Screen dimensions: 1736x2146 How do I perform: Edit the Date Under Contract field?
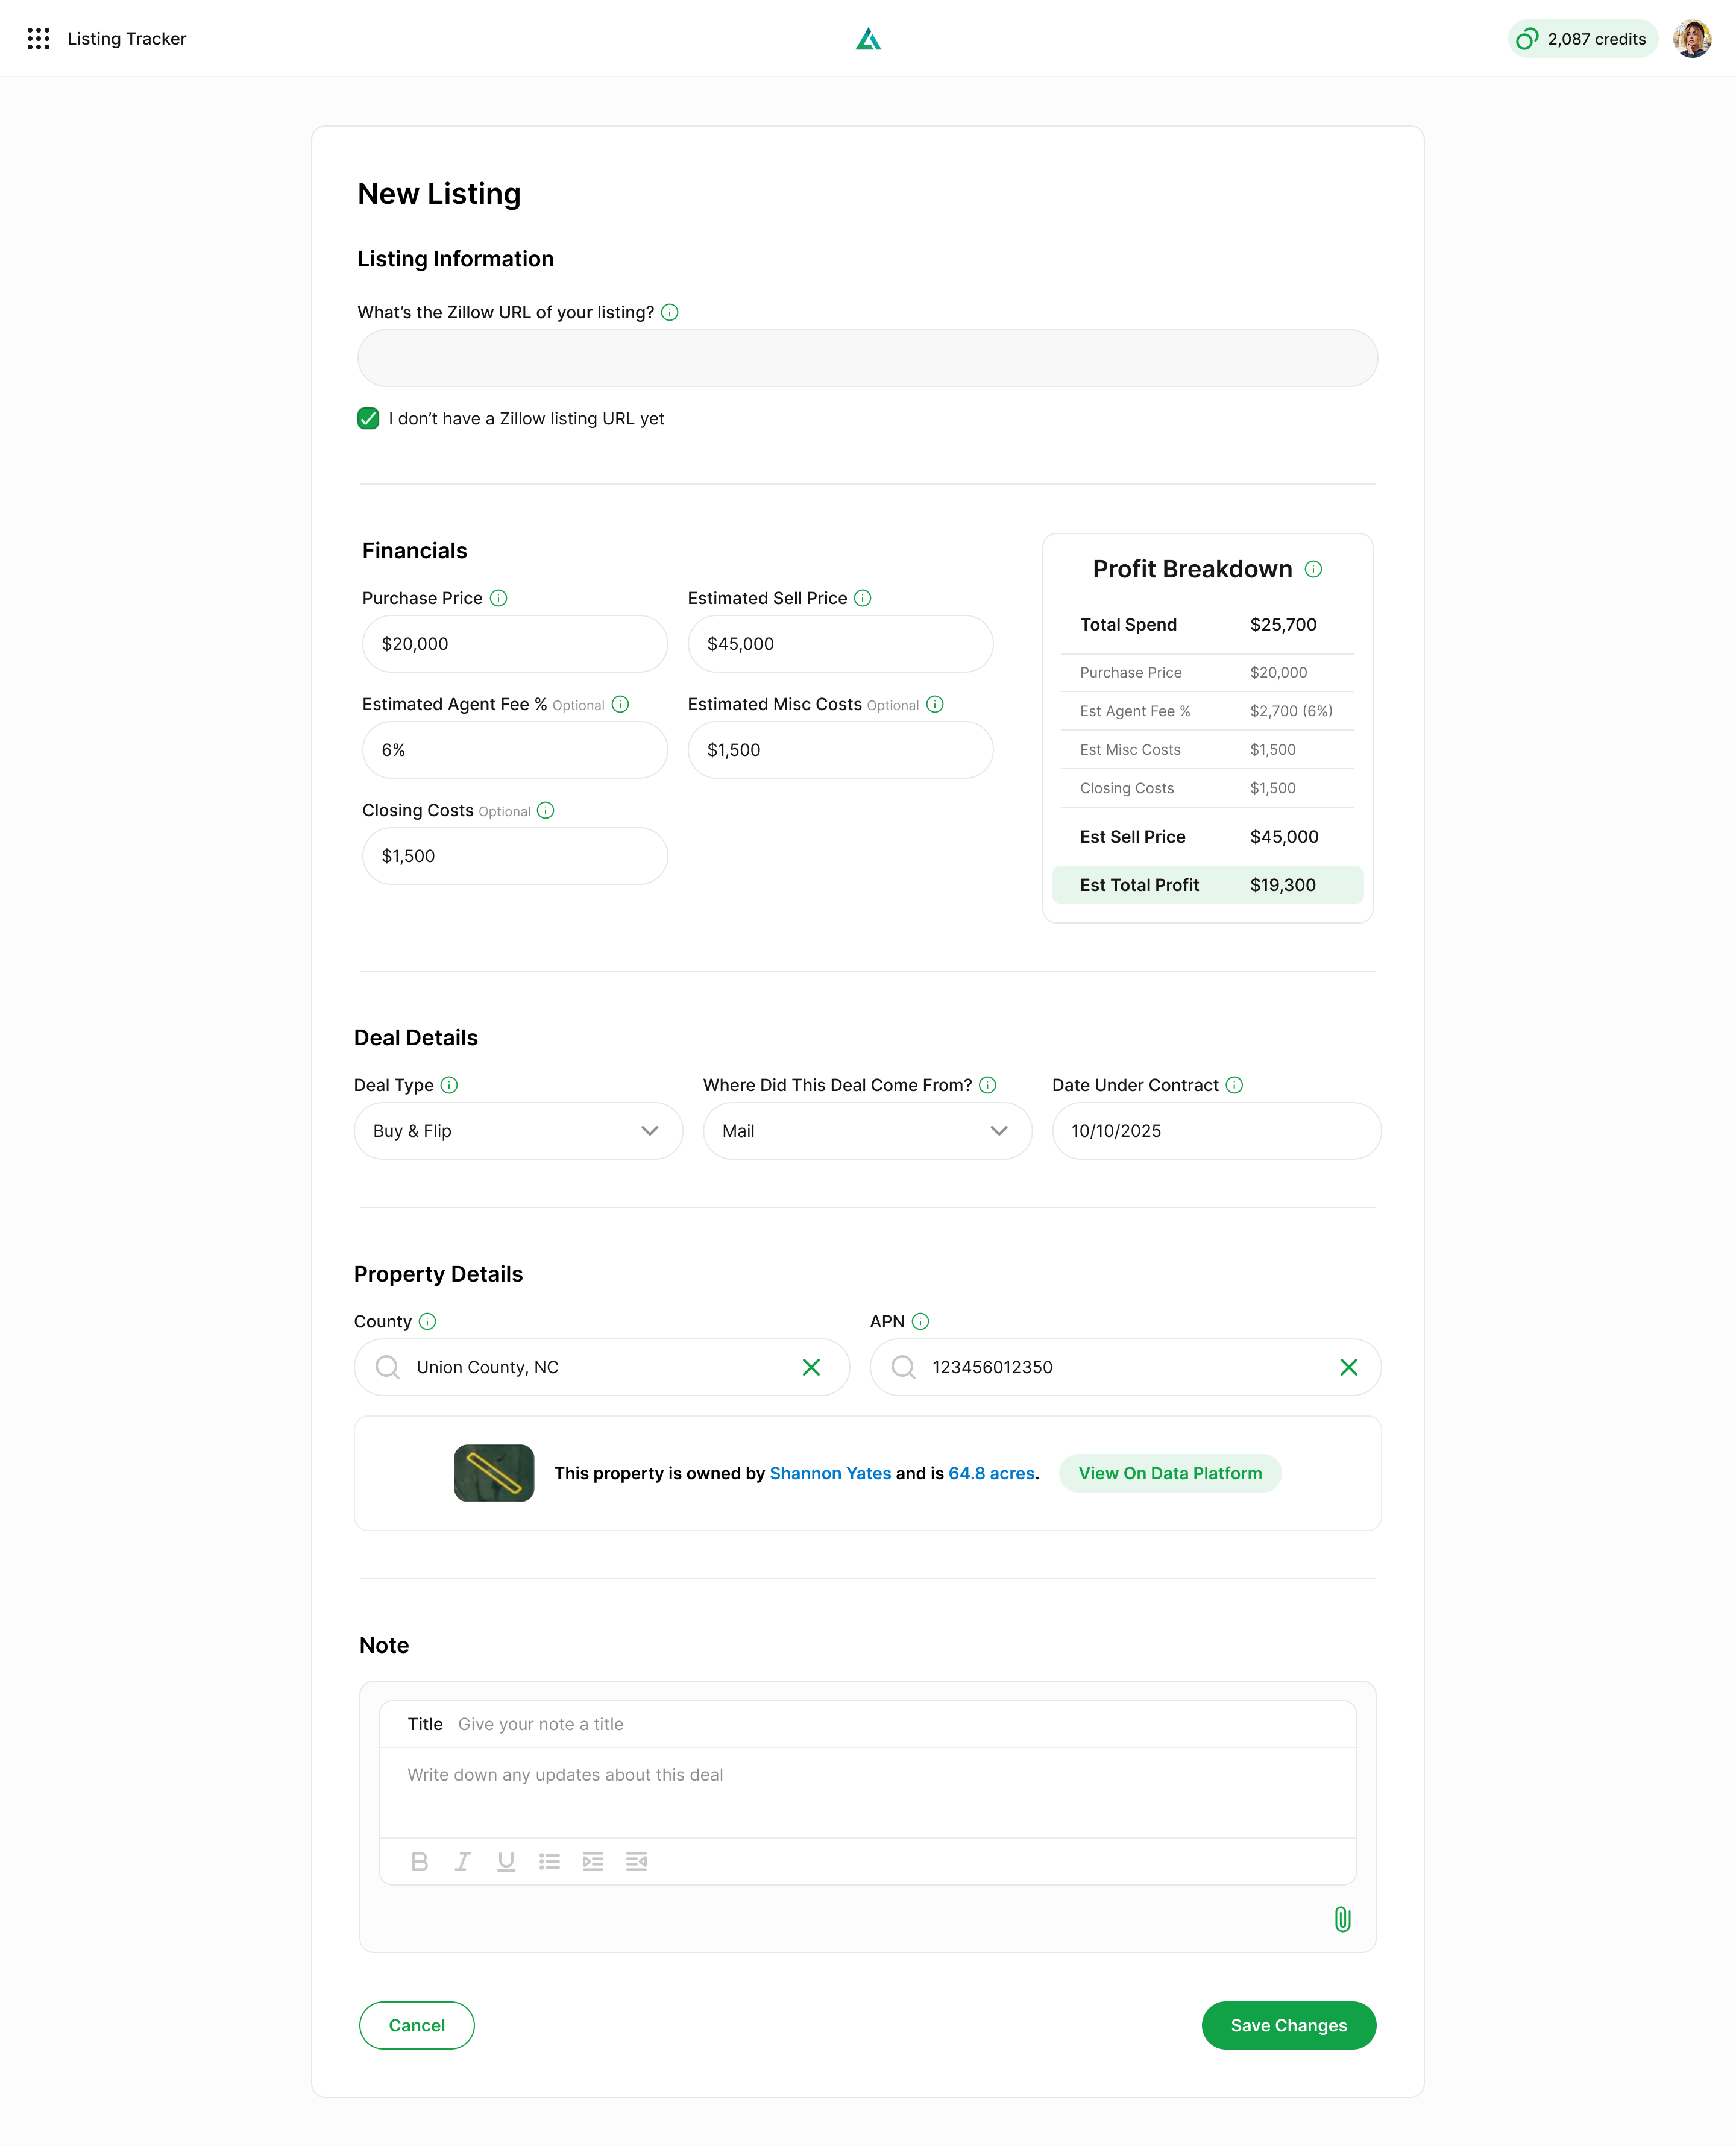[x=1217, y=1131]
